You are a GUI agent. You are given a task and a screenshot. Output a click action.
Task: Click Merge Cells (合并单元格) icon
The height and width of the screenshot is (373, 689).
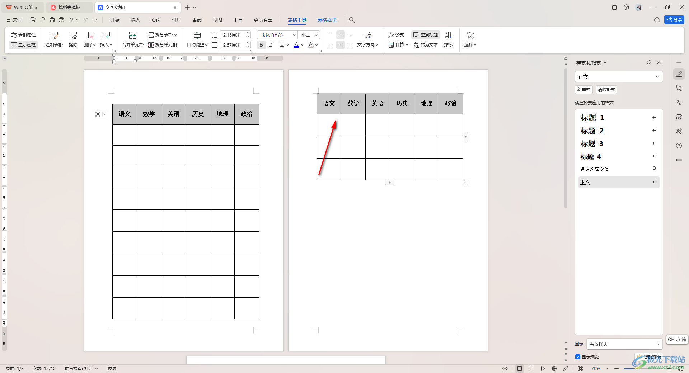[x=133, y=39]
